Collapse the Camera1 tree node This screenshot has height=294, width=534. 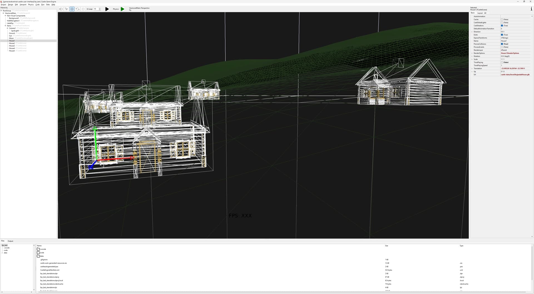click(8, 28)
